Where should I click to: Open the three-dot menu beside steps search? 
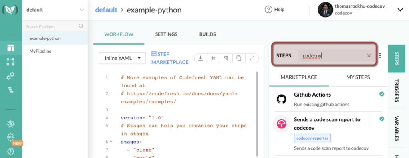point(380,55)
